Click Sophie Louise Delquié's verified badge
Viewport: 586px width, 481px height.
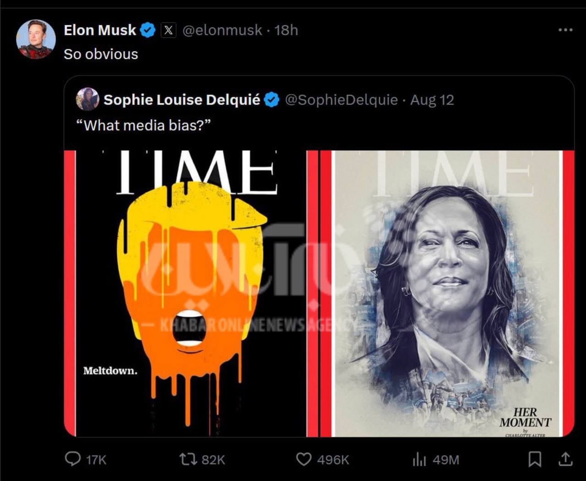272,100
